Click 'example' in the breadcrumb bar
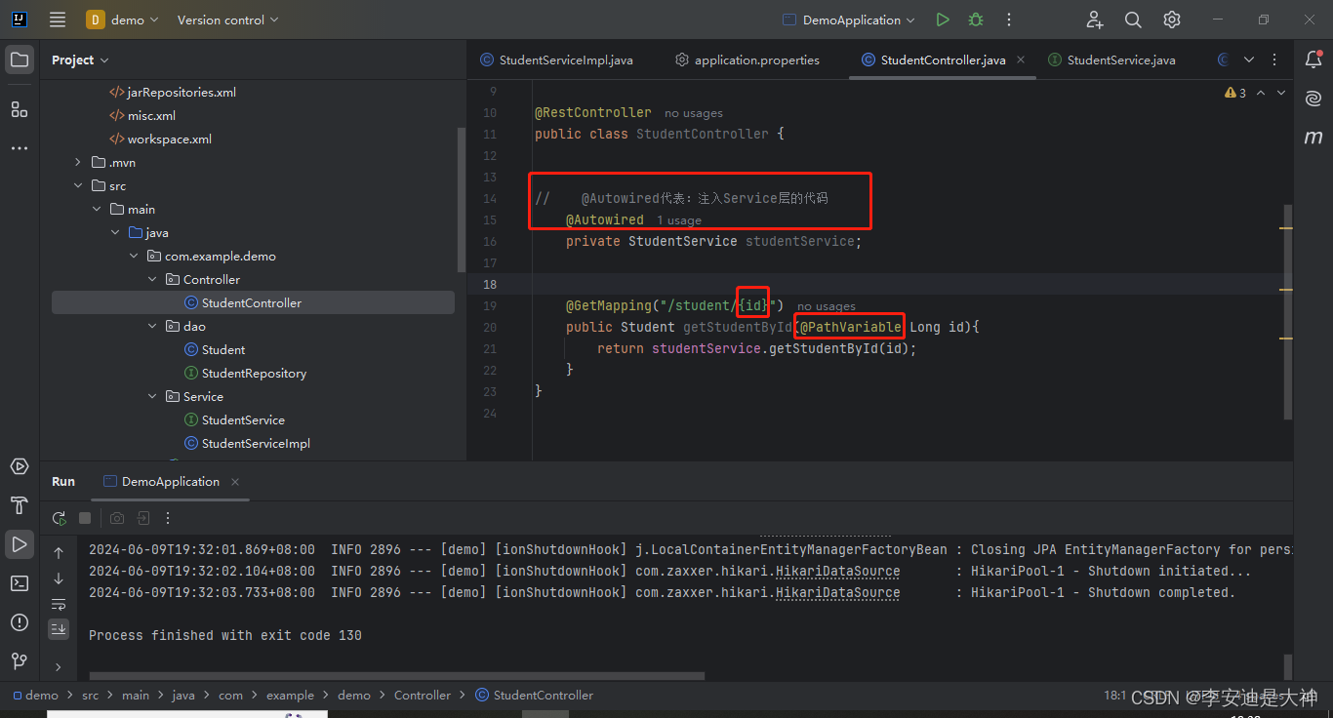Viewport: 1333px width, 718px height. click(290, 696)
